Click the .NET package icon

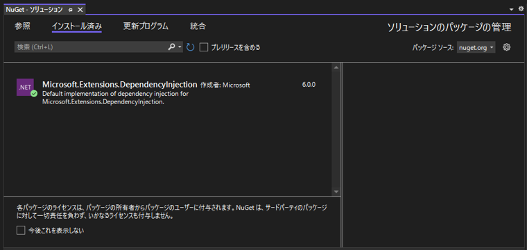pyautogui.click(x=25, y=87)
